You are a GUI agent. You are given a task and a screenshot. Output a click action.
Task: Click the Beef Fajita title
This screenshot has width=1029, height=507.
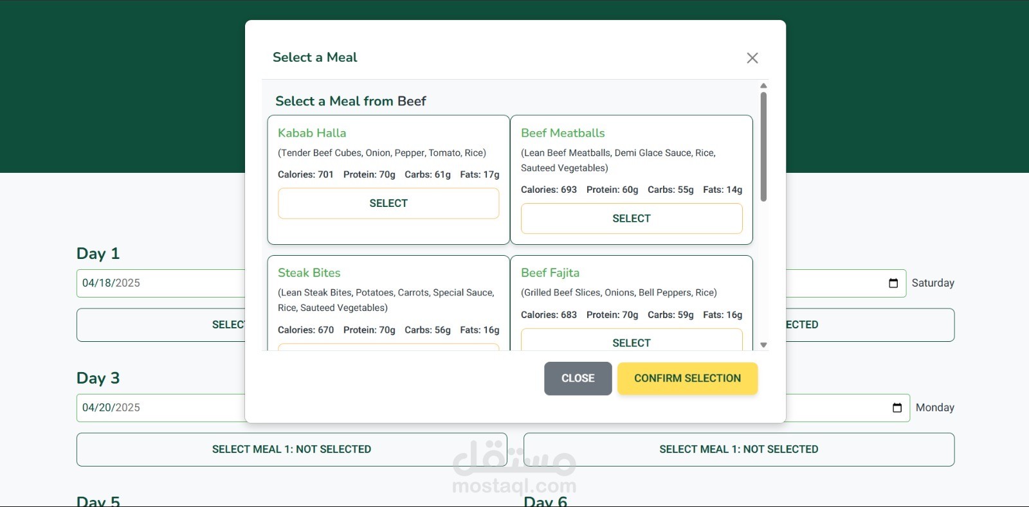click(x=550, y=272)
